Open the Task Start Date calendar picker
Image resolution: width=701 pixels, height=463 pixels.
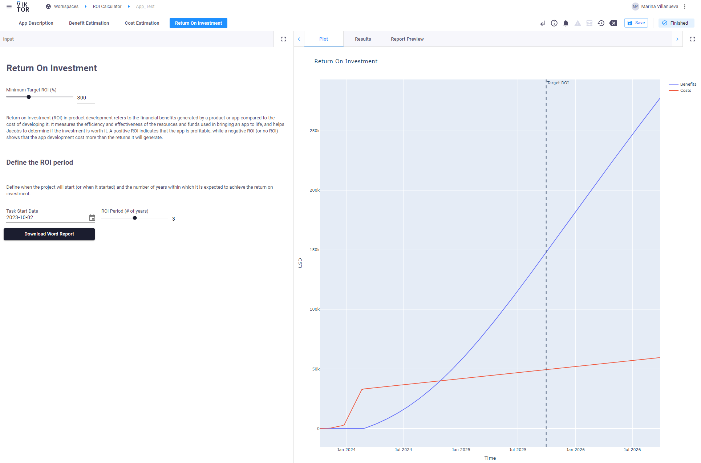pos(92,218)
